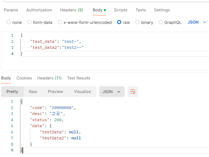Click line number 4 in request editor
Screen dimensions: 209x157
(12, 54)
